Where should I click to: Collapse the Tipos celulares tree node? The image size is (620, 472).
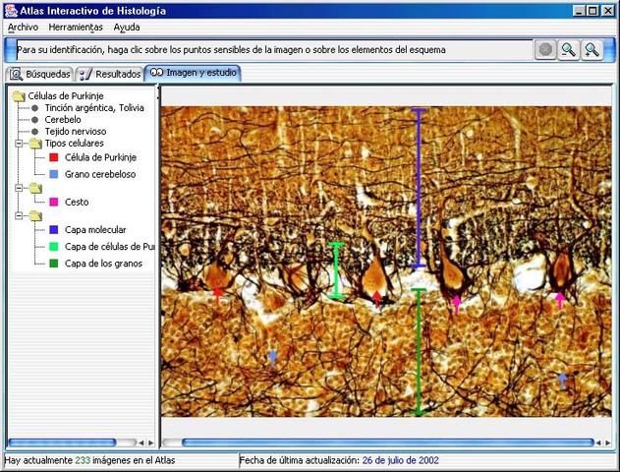[19, 144]
